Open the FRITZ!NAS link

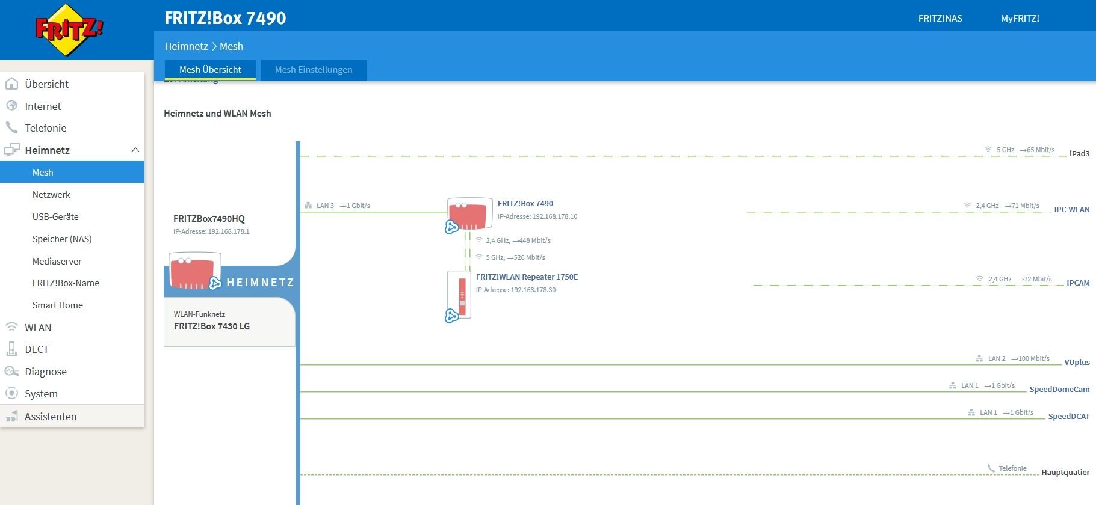[940, 18]
